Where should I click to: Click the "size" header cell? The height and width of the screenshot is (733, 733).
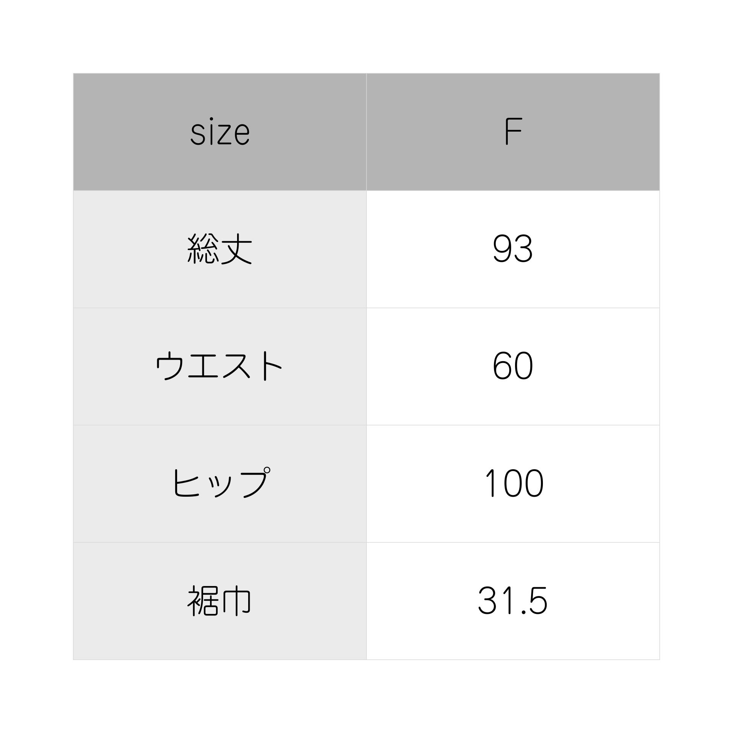coord(220,132)
